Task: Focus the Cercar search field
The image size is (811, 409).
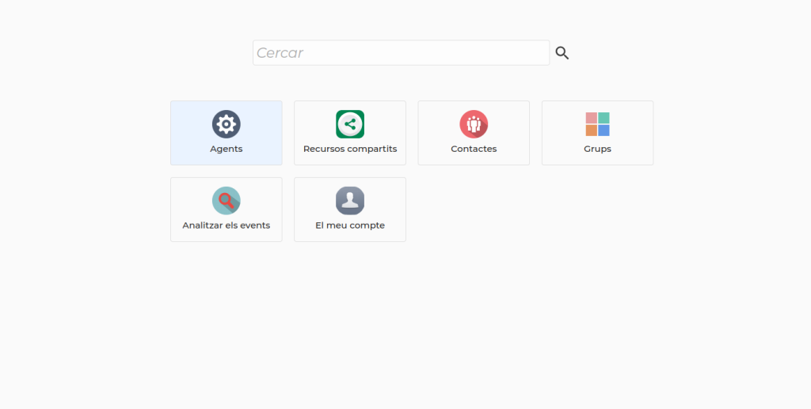Action: click(401, 53)
